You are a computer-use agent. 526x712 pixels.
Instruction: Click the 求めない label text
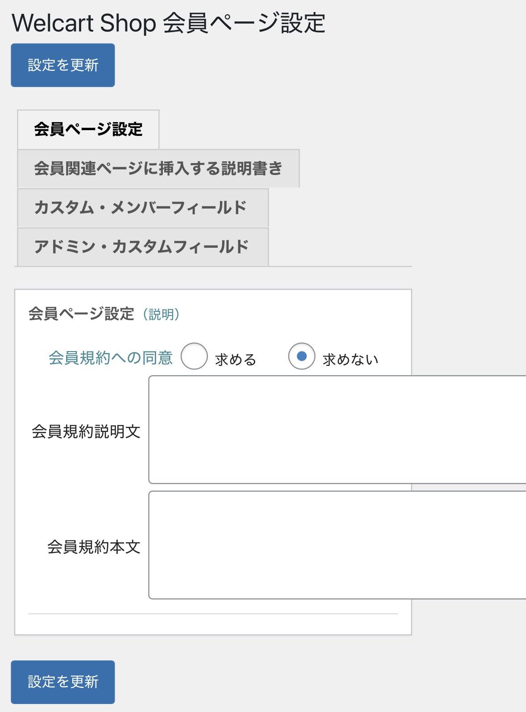tap(351, 360)
